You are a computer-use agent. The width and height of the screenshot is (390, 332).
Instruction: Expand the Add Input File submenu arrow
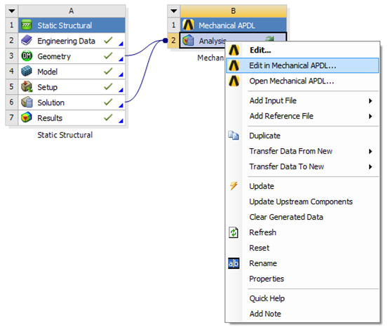pyautogui.click(x=370, y=101)
